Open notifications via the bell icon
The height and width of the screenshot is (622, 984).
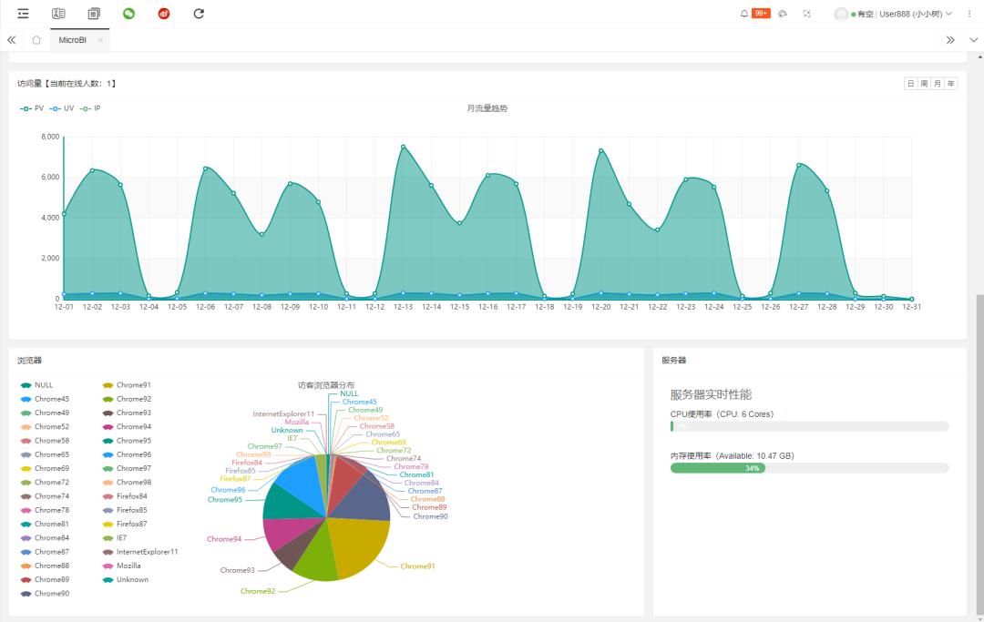744,14
